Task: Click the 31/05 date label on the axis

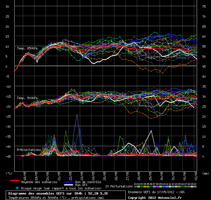Action: click(173, 176)
